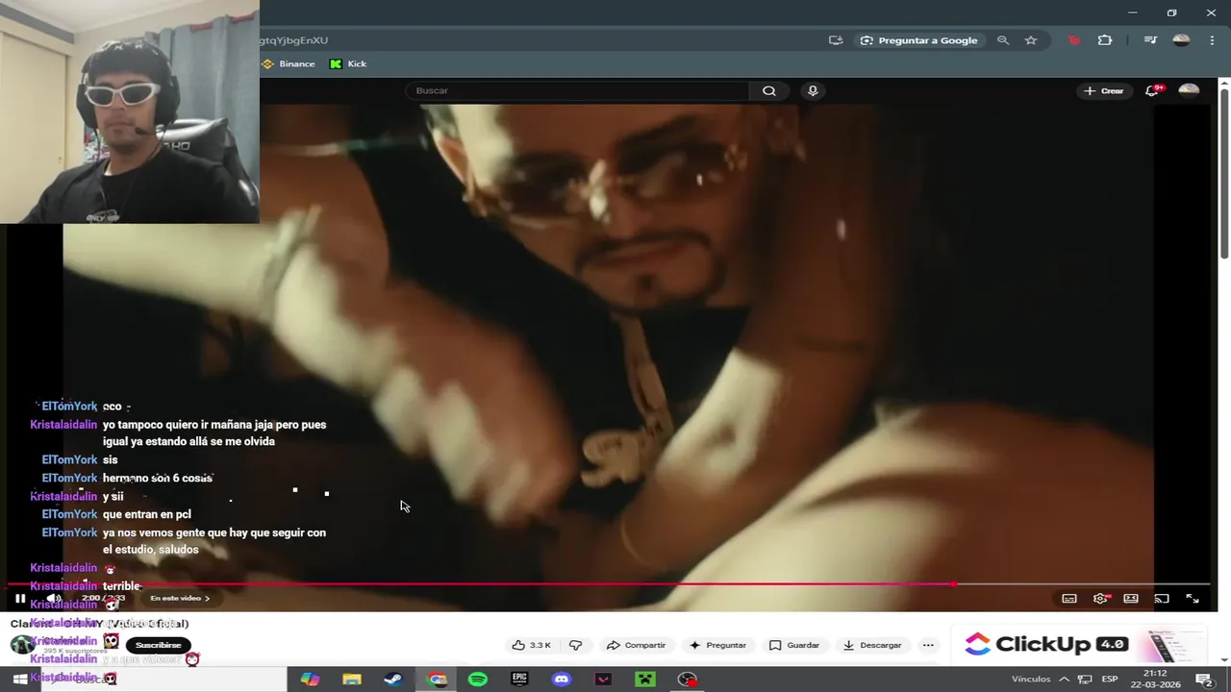Open the Kick bookmark
The width and height of the screenshot is (1231, 692).
point(348,63)
